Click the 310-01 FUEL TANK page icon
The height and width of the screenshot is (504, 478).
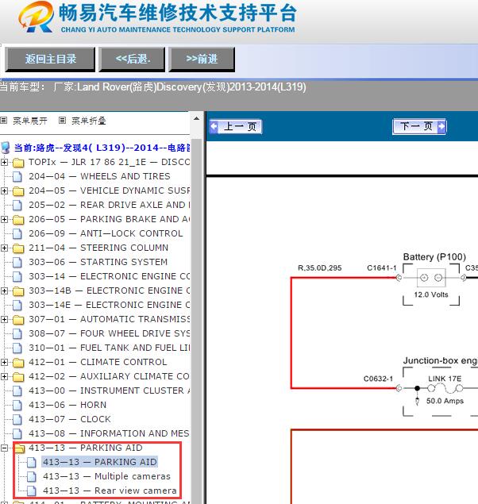click(x=17, y=348)
